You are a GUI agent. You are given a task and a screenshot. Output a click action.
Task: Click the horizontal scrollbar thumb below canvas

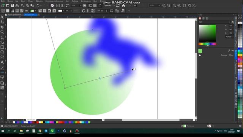(x=150, y=120)
